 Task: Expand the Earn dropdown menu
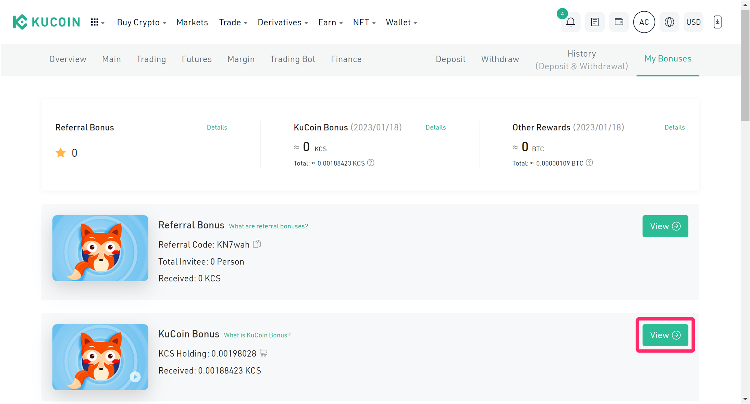[330, 22]
